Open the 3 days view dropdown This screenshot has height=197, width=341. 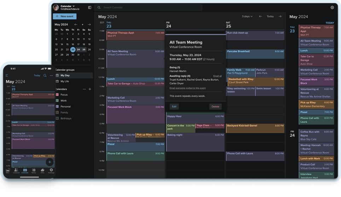(x=247, y=16)
